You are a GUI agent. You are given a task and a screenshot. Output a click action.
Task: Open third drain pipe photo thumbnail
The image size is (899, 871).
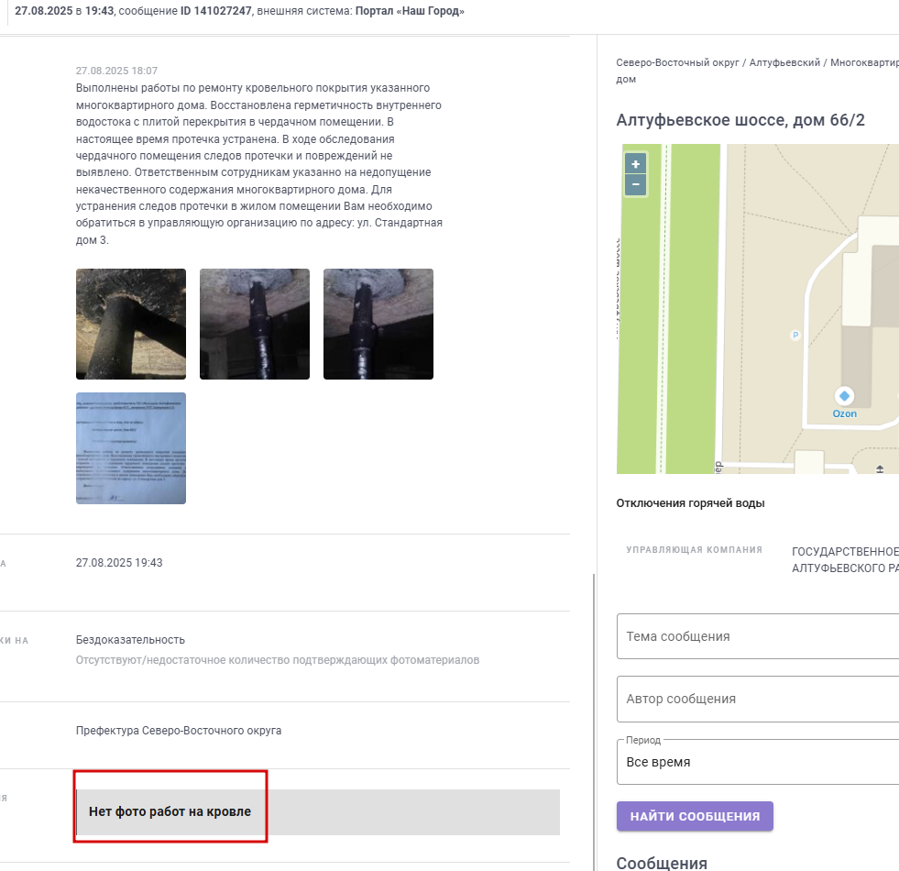(x=378, y=325)
